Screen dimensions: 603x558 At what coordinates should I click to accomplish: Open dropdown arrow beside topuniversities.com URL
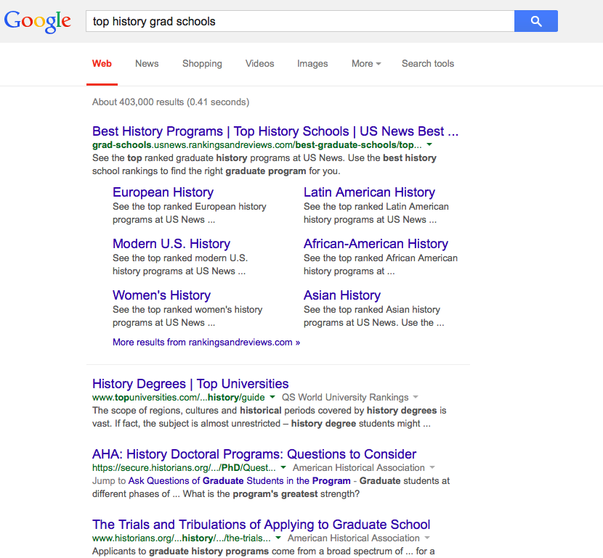tap(272, 398)
